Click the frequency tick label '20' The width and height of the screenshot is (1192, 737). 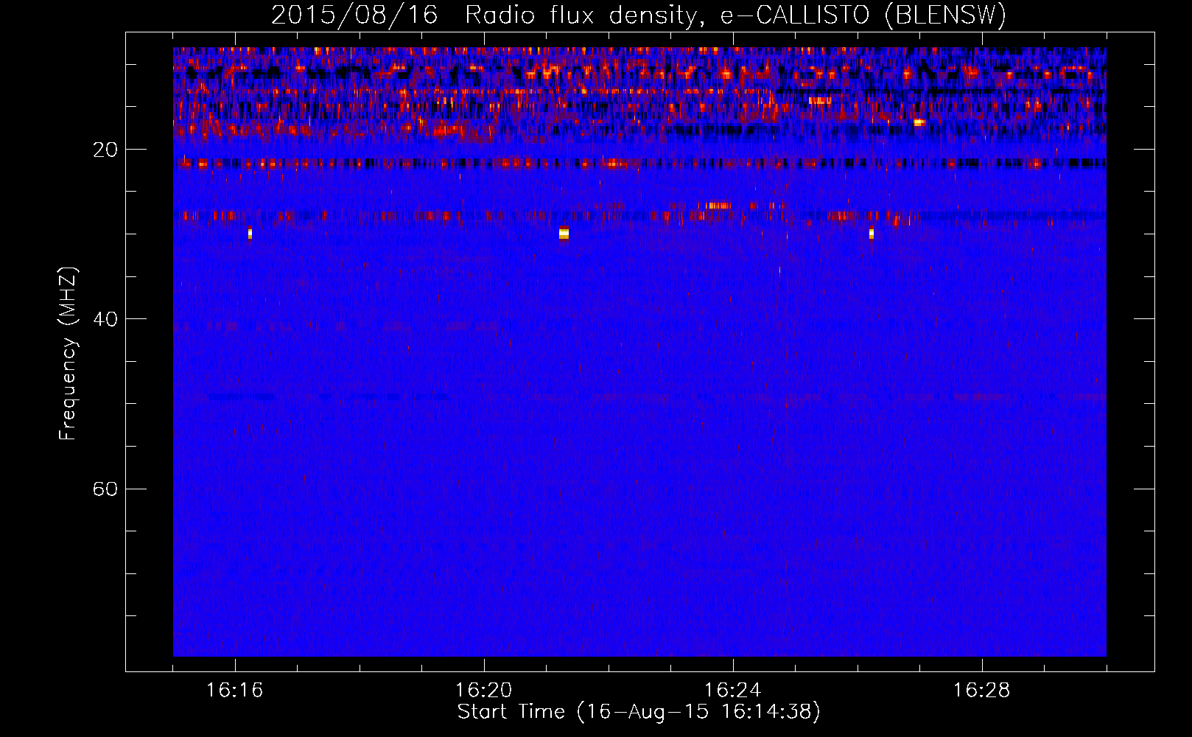105,150
